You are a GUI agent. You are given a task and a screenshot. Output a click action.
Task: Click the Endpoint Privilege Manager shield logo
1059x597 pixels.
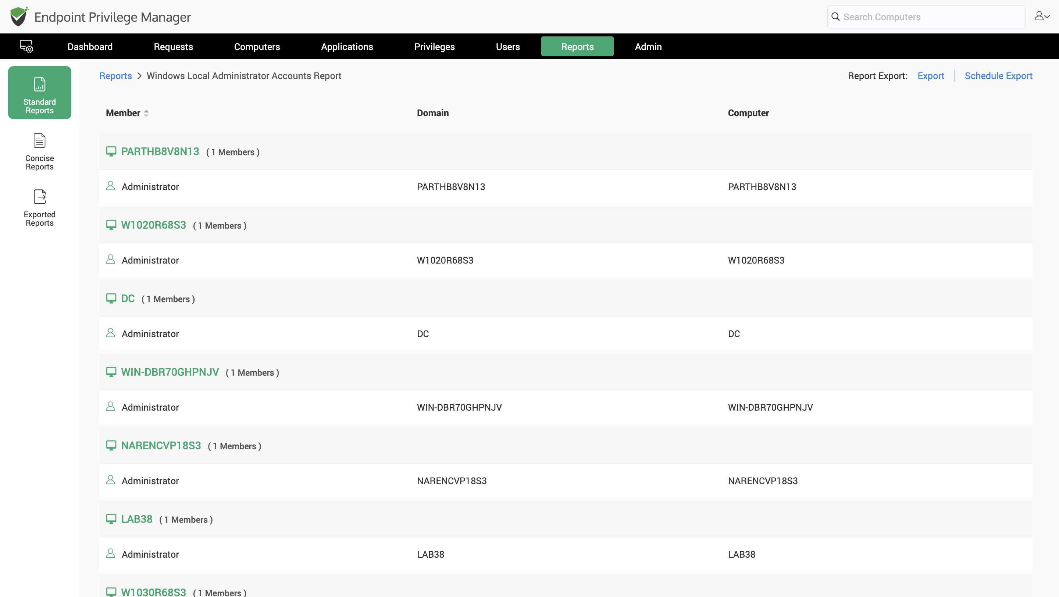click(x=19, y=17)
